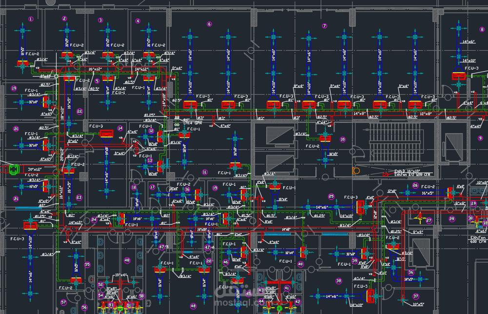Image resolution: width=488 pixels, height=314 pixels.
Task: Pick the 18"x12" duct size label
Action: (x=61, y=113)
